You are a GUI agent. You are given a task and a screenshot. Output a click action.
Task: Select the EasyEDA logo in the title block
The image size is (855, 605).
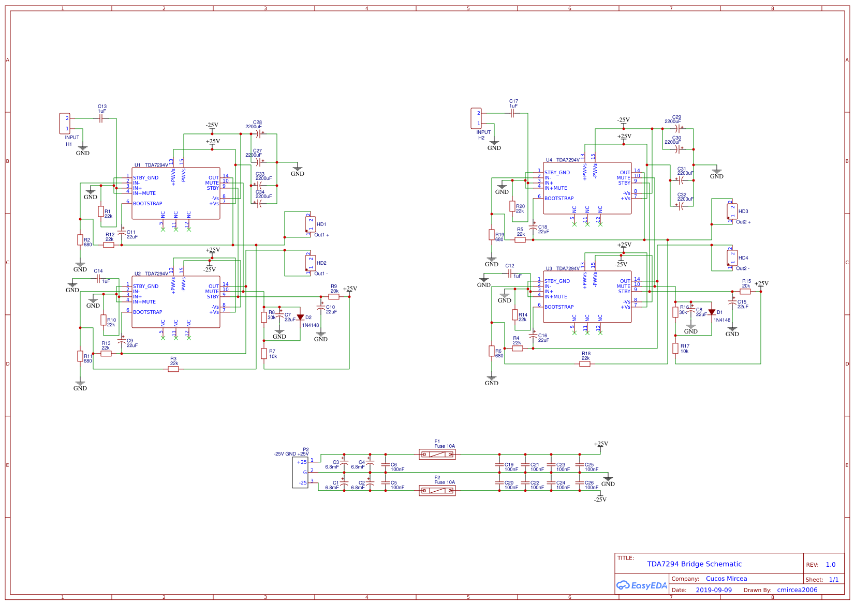tap(642, 586)
